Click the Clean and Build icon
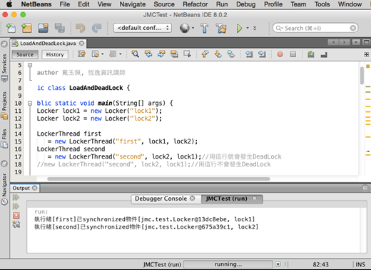This screenshot has height=270, width=371. point(221,28)
